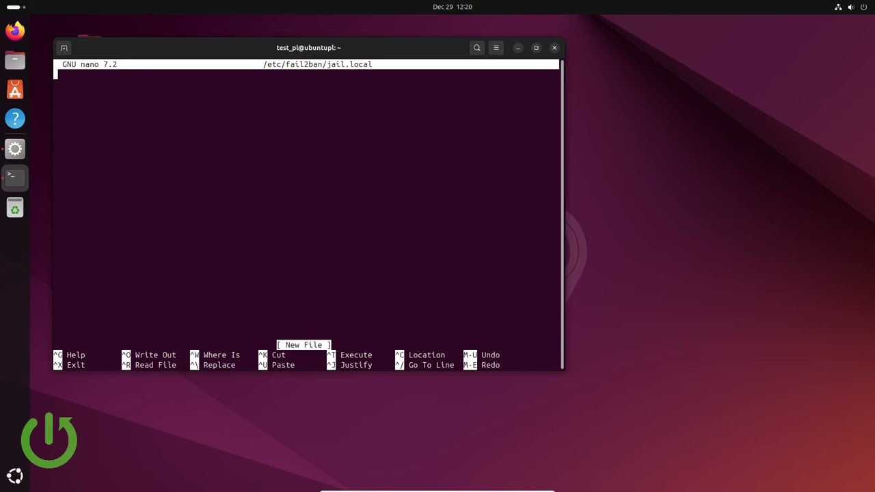The width and height of the screenshot is (875, 492).
Task: Click the nano text editing area cursor line
Action: point(306,75)
